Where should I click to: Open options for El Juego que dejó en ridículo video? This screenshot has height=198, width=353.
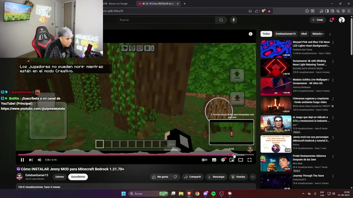click(x=333, y=118)
